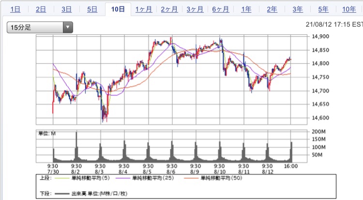Open the 2年 chart period
Image resolution: width=363 pixels, height=200 pixels.
click(x=272, y=9)
